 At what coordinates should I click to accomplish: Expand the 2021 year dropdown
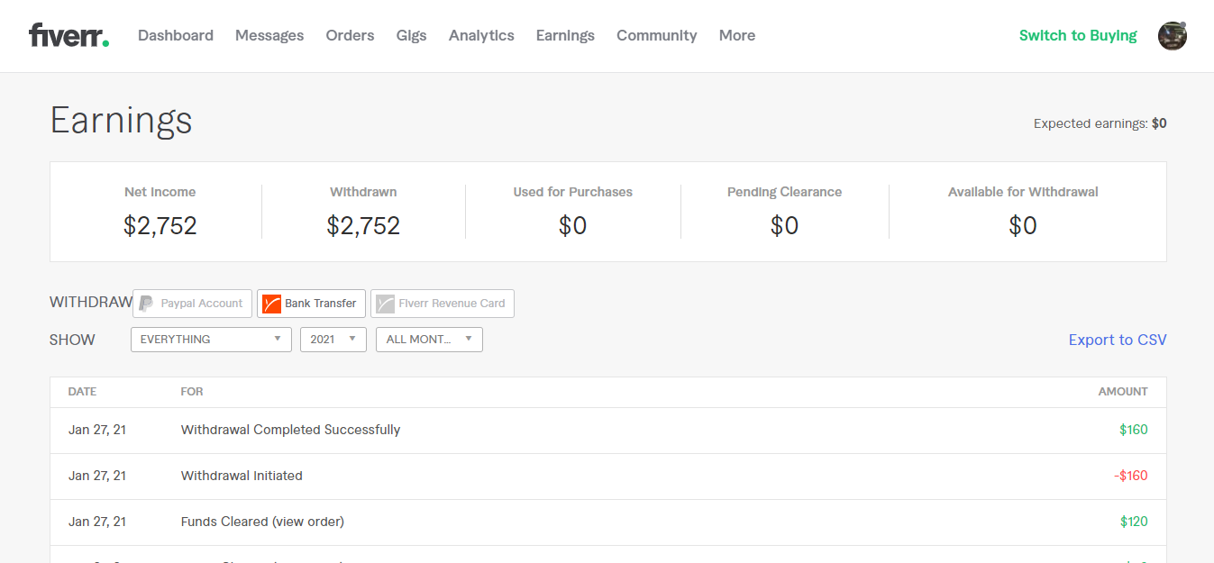[333, 340]
